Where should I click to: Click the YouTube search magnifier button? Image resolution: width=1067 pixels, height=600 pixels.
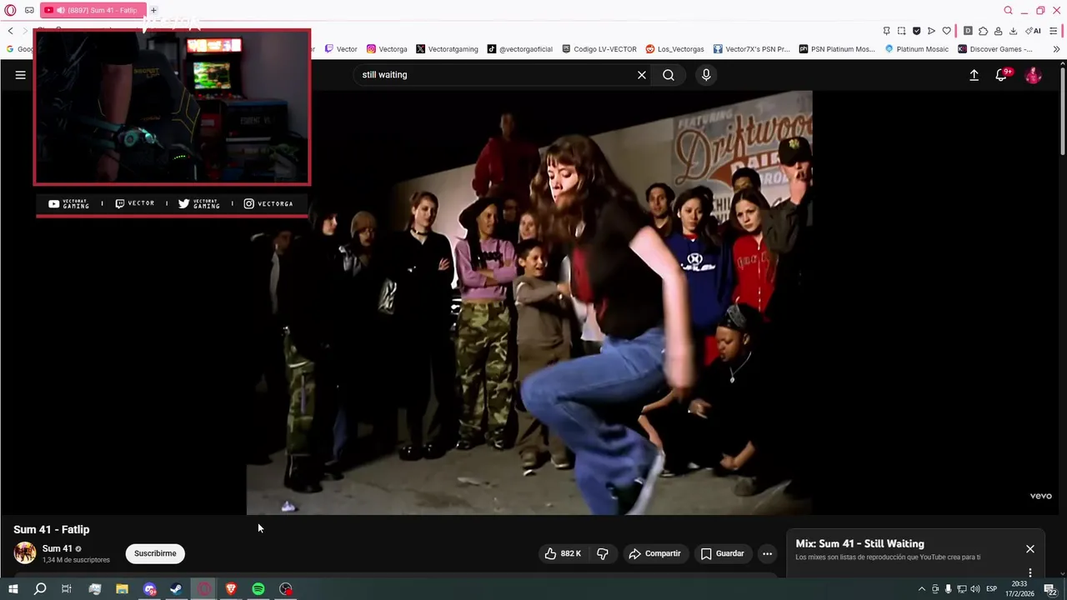pyautogui.click(x=669, y=75)
